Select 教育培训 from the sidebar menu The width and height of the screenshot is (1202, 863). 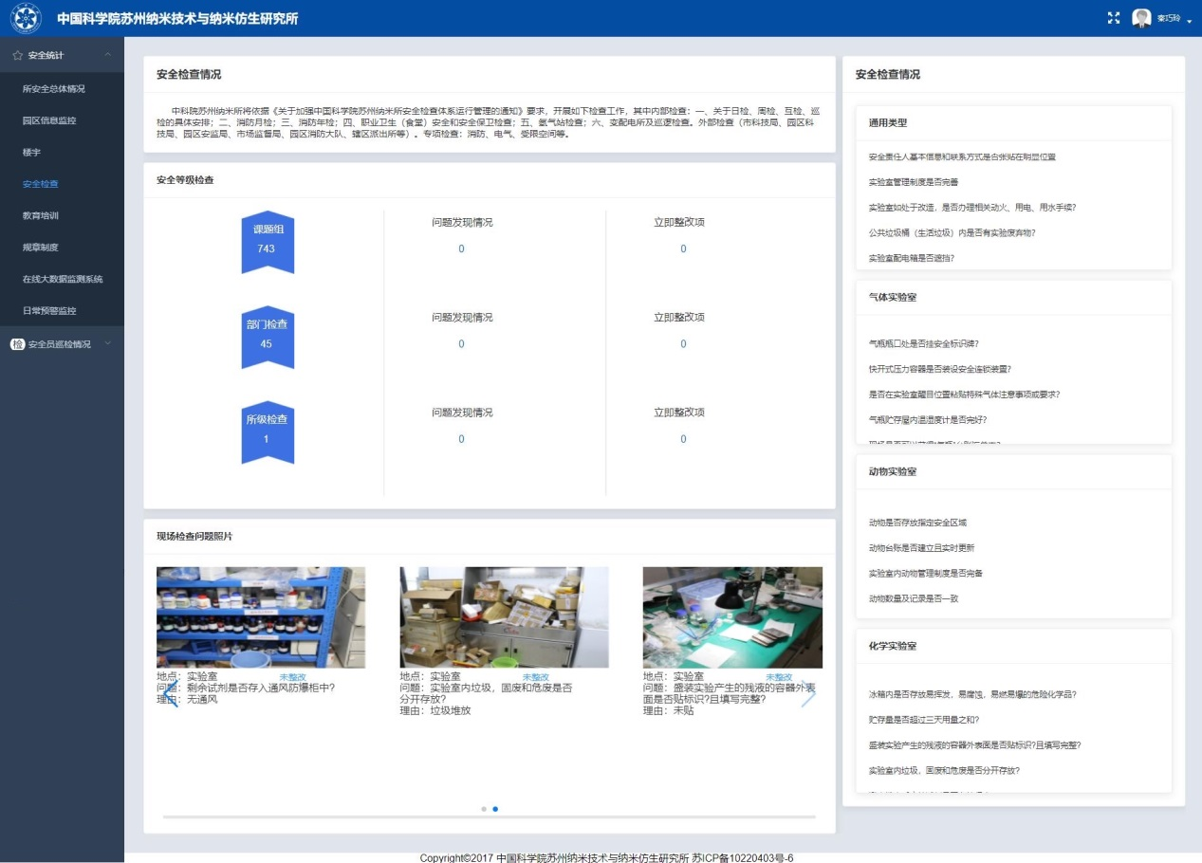(41, 215)
